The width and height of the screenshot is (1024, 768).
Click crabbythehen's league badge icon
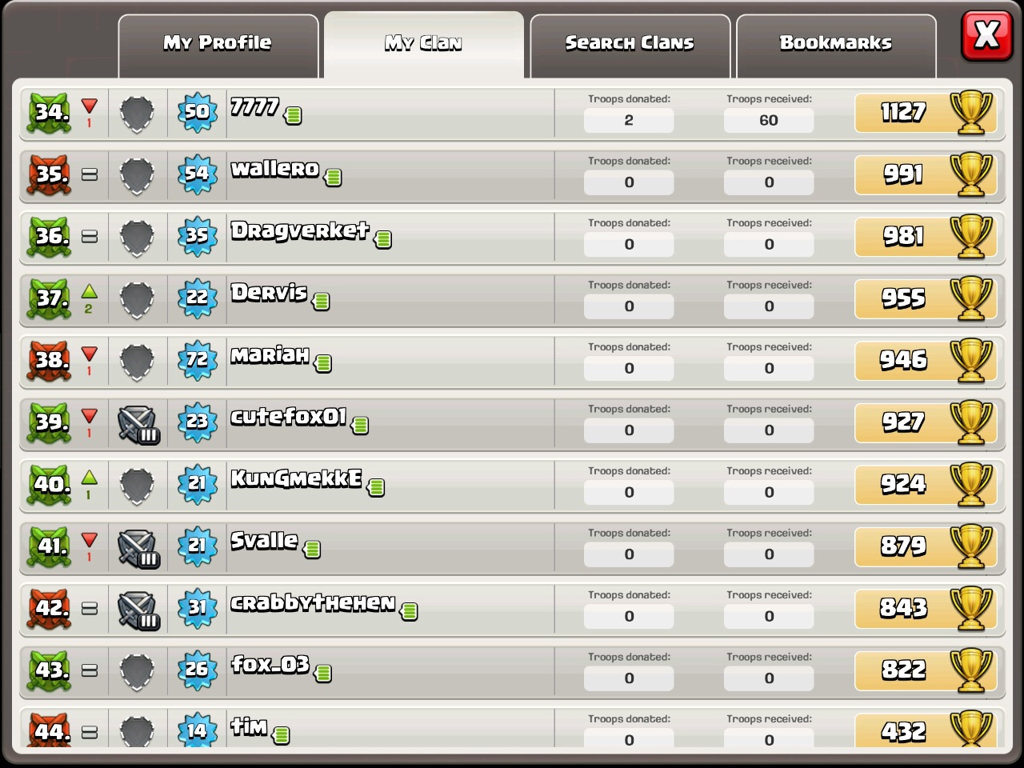click(x=138, y=610)
